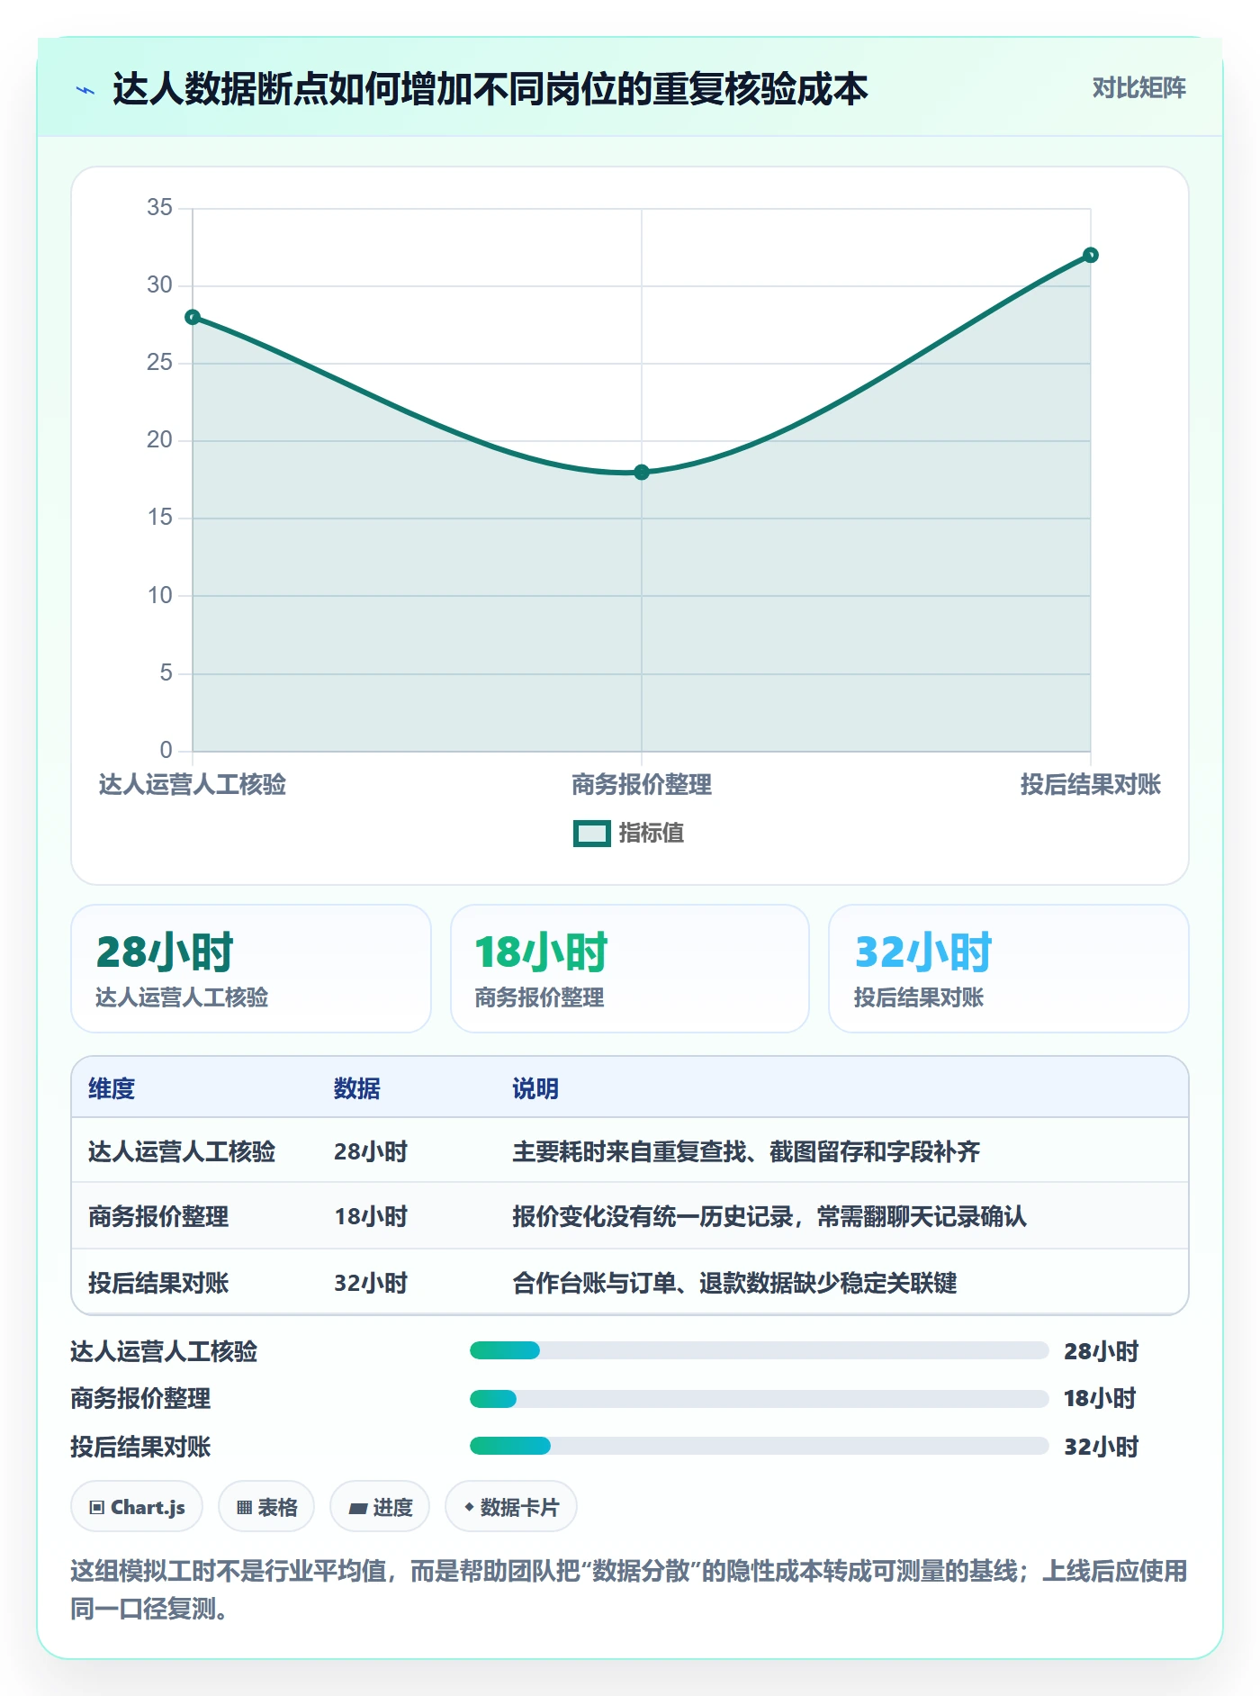Click 18小时 cell in the table
1260x1696 pixels.
click(x=371, y=1217)
